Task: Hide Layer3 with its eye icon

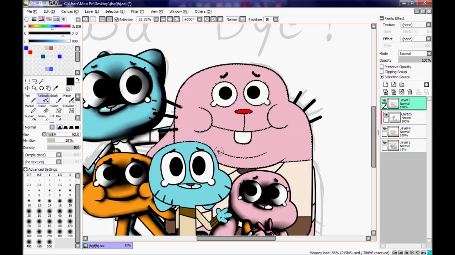Action: (x=385, y=101)
